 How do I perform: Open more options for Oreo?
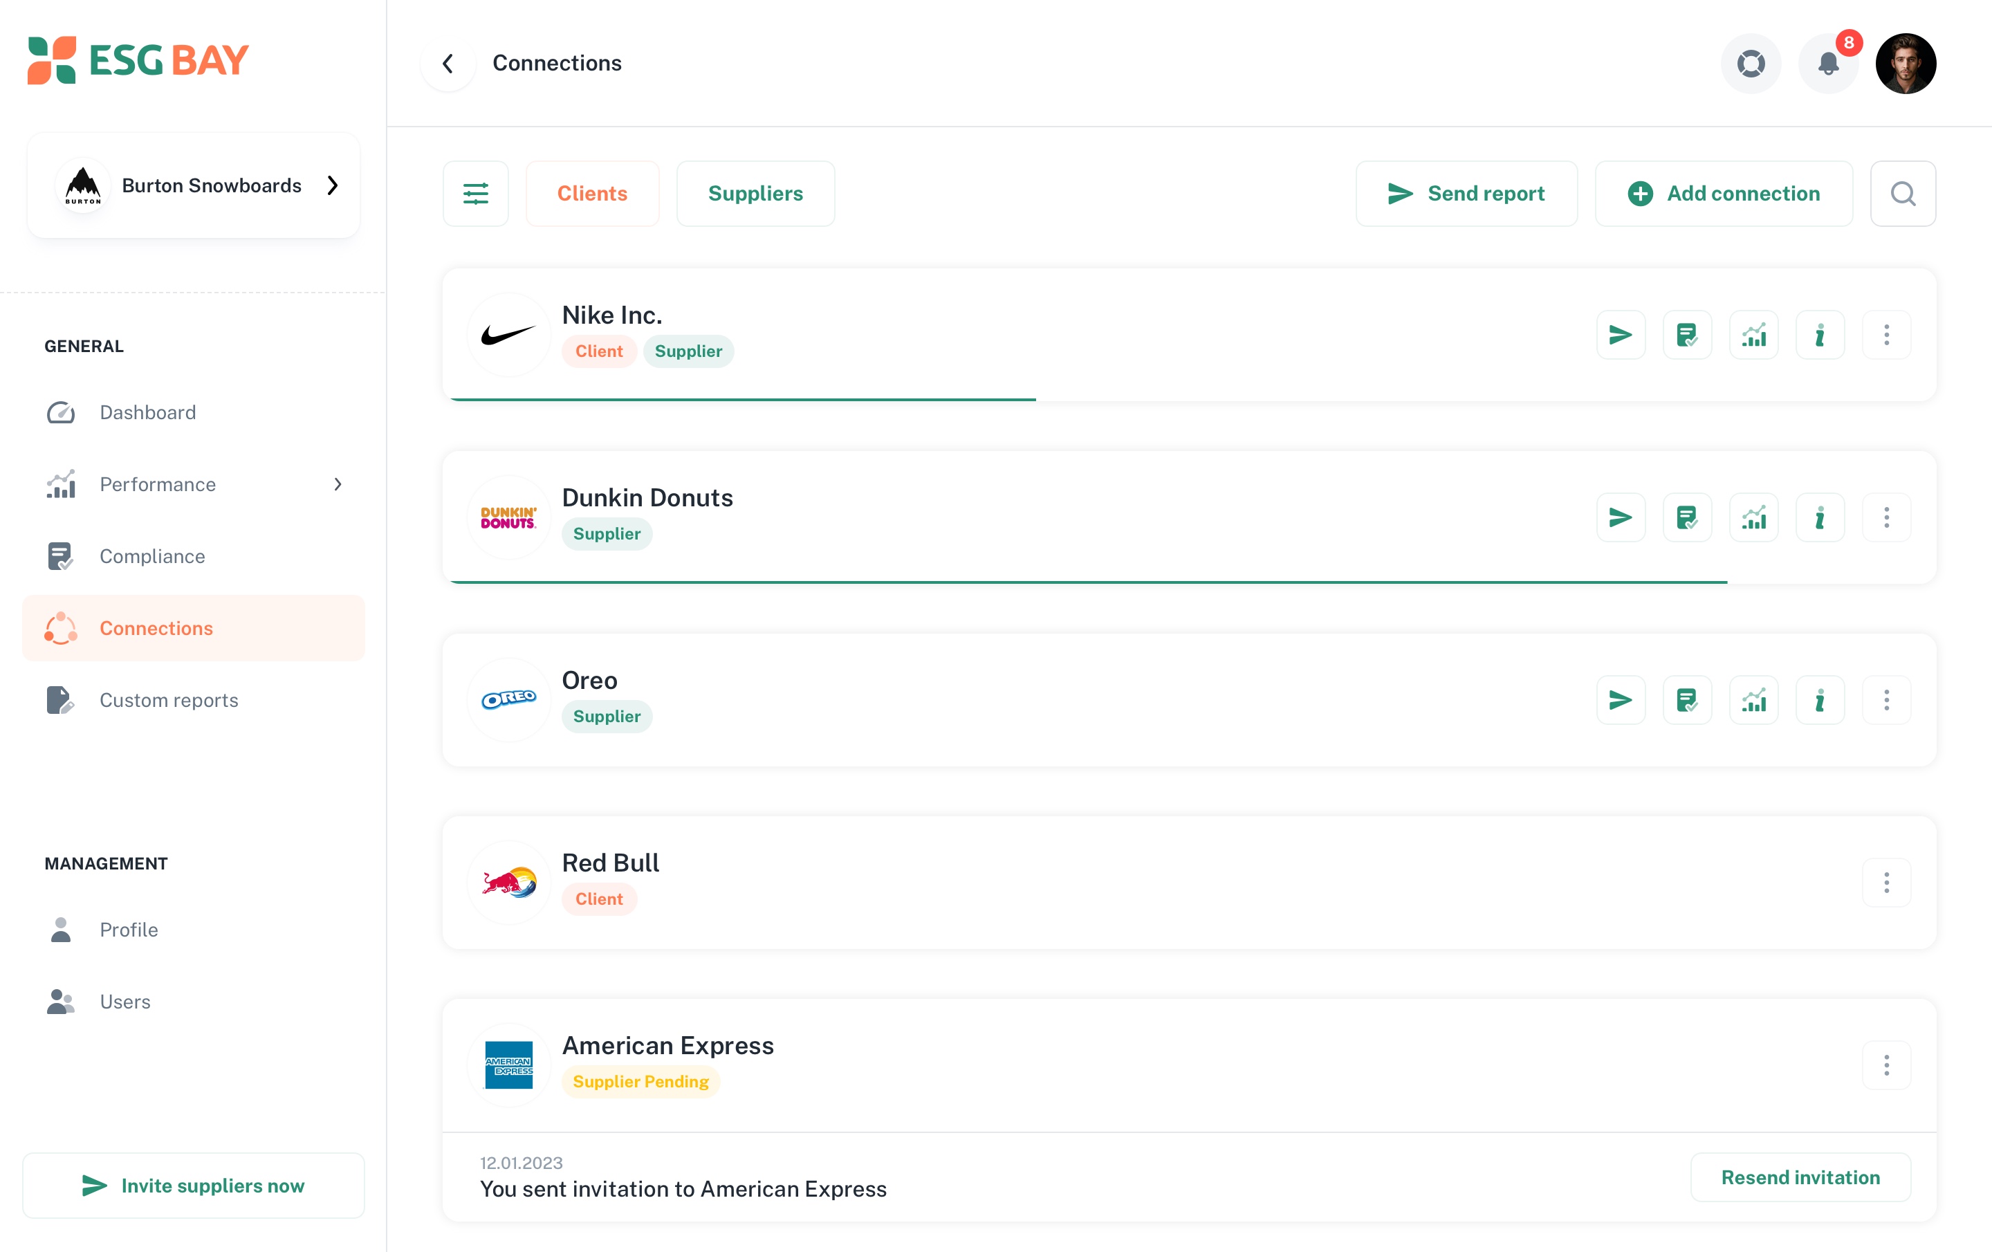pyautogui.click(x=1886, y=701)
